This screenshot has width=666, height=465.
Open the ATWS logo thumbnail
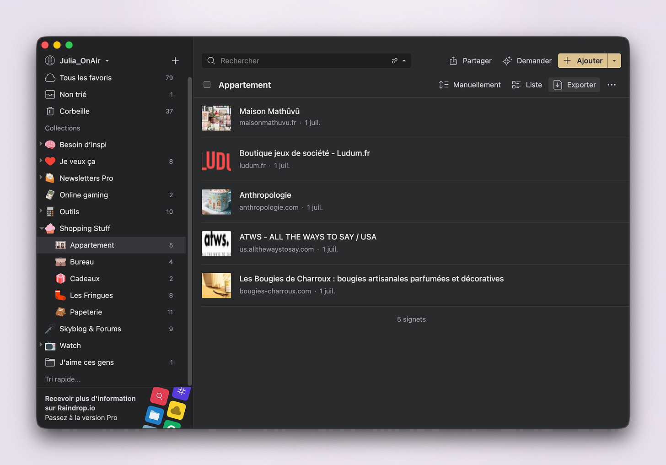coord(216,243)
